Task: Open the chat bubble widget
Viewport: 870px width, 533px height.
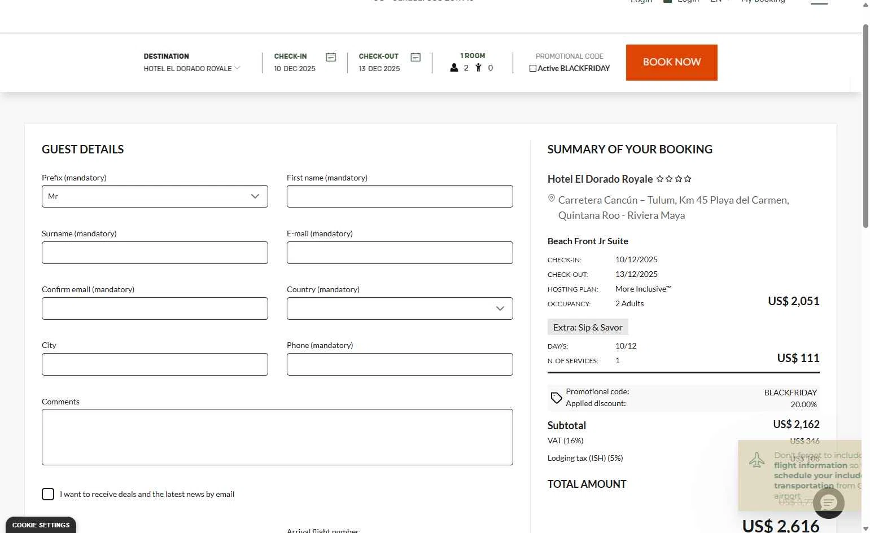Action: pyautogui.click(x=829, y=503)
